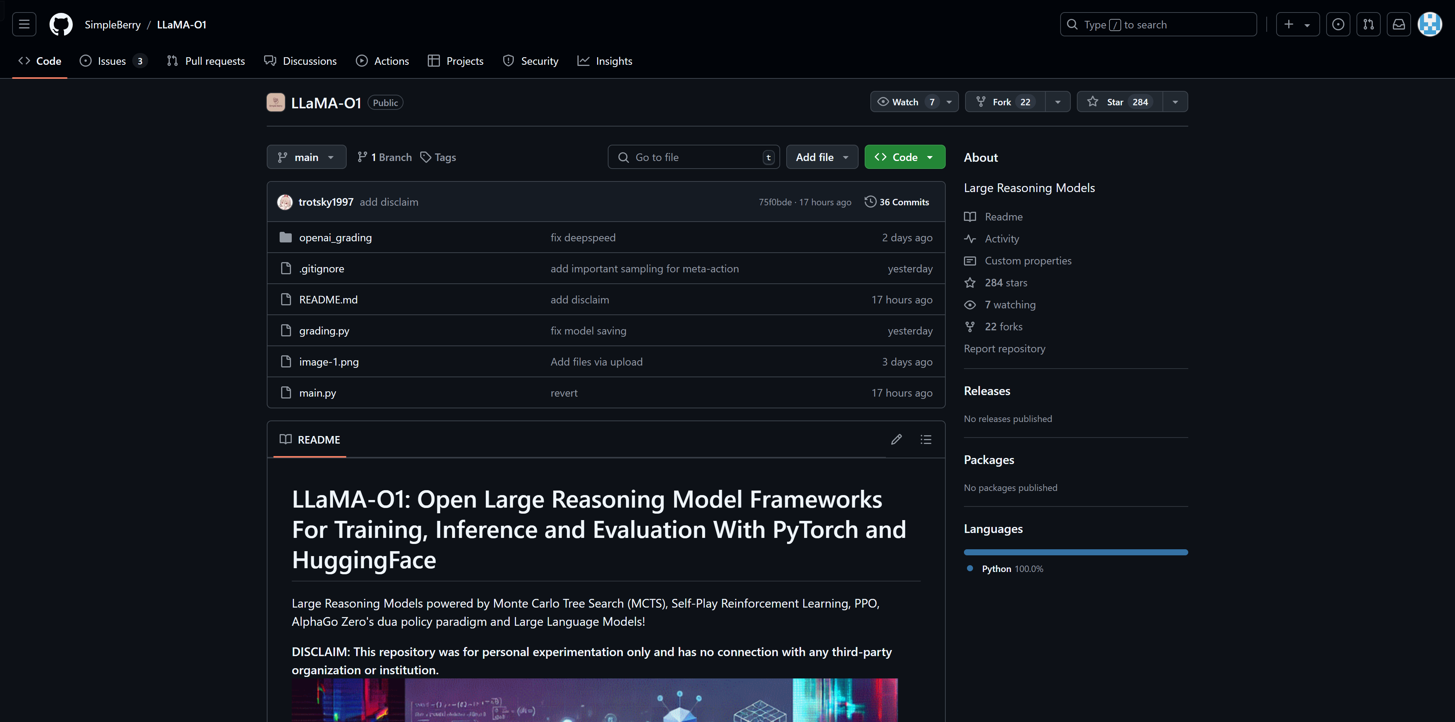Open the main branch selector dropdown
Screen dimensions: 1455x722
point(306,157)
